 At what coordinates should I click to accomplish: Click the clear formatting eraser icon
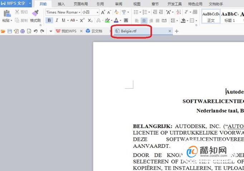pyautogui.click(x=116, y=12)
